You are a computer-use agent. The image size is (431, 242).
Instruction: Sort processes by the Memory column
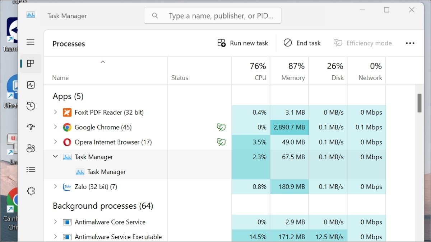coord(289,71)
